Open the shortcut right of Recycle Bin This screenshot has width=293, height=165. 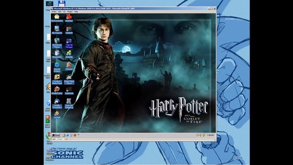pyautogui.click(x=69, y=54)
